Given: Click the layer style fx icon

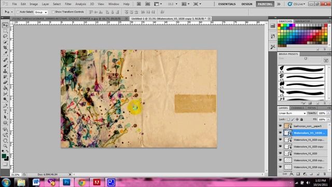Looking at the screenshot, I should (292, 174).
